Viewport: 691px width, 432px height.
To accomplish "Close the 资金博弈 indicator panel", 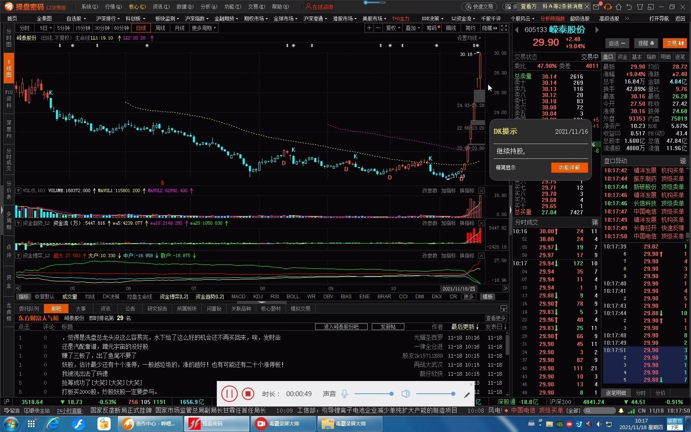I will (x=481, y=255).
